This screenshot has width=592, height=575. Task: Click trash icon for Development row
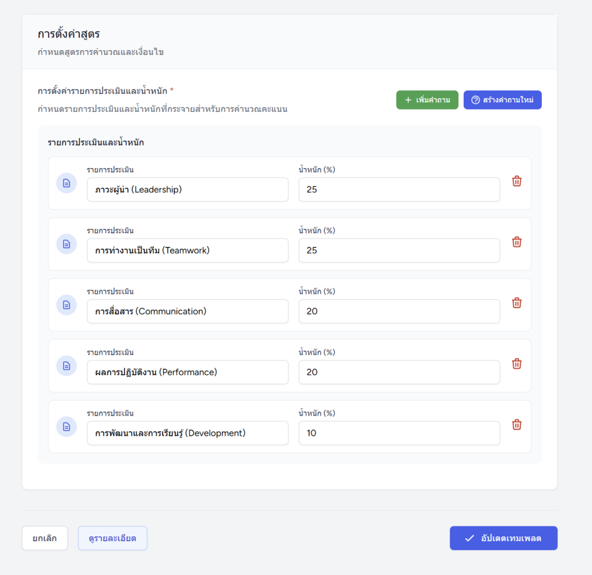pos(517,425)
